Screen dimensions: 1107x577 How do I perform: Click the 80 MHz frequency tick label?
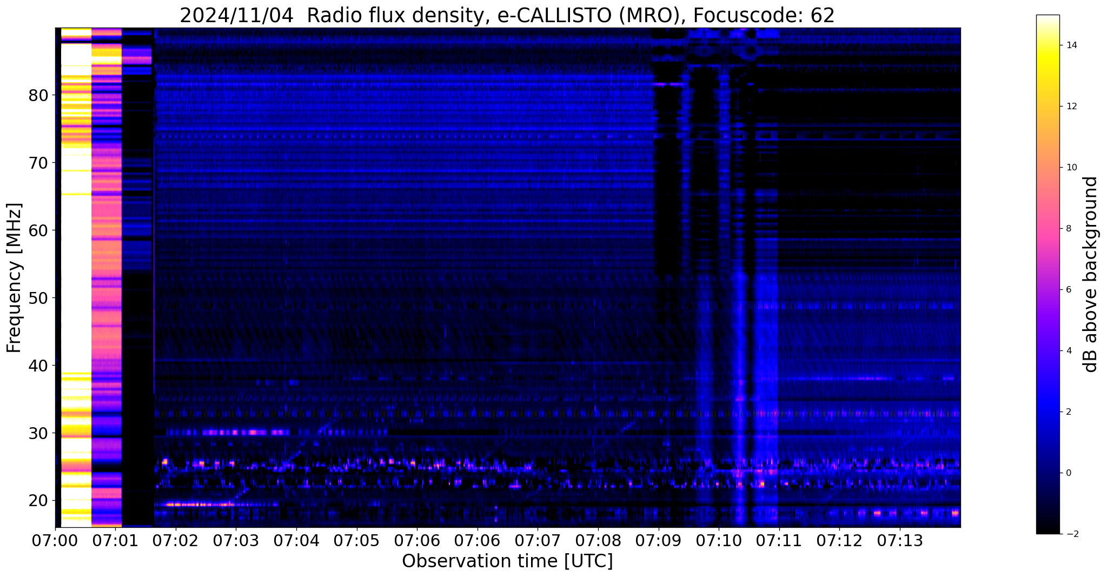click(x=38, y=95)
